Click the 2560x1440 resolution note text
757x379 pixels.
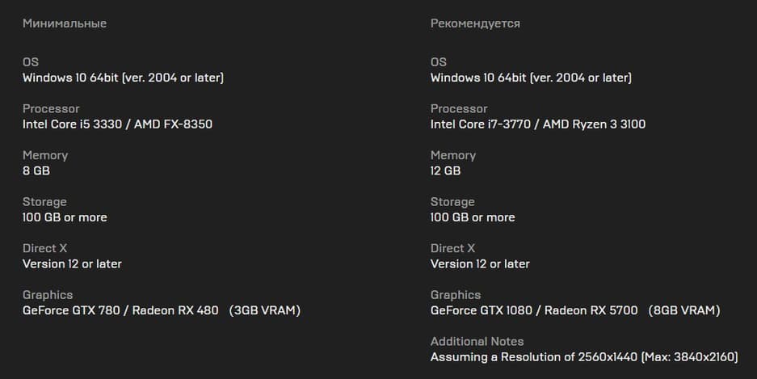583,356
